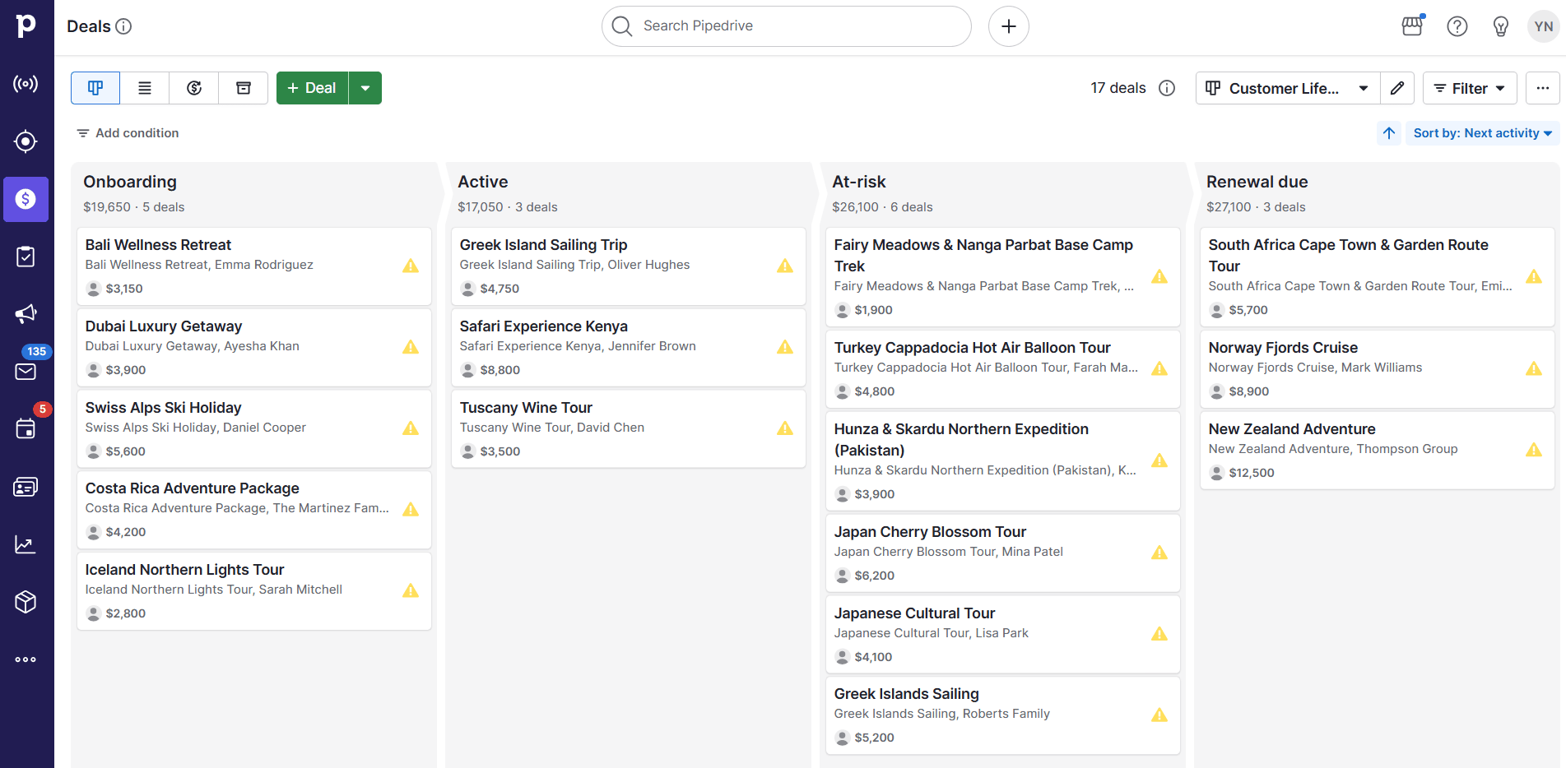Open the target focus icon in sidebar

point(26,141)
